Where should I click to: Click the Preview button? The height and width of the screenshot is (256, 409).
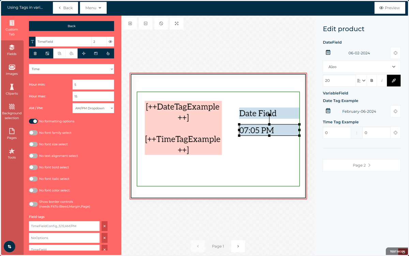click(x=390, y=8)
